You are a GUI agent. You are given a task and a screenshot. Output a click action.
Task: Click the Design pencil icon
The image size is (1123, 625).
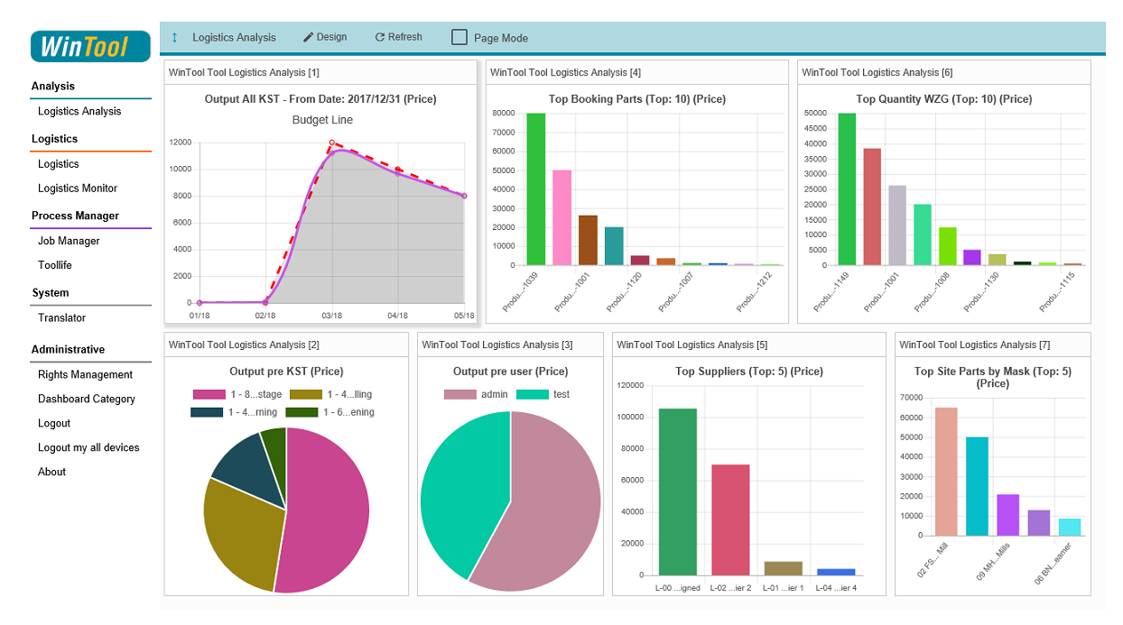[x=308, y=37]
